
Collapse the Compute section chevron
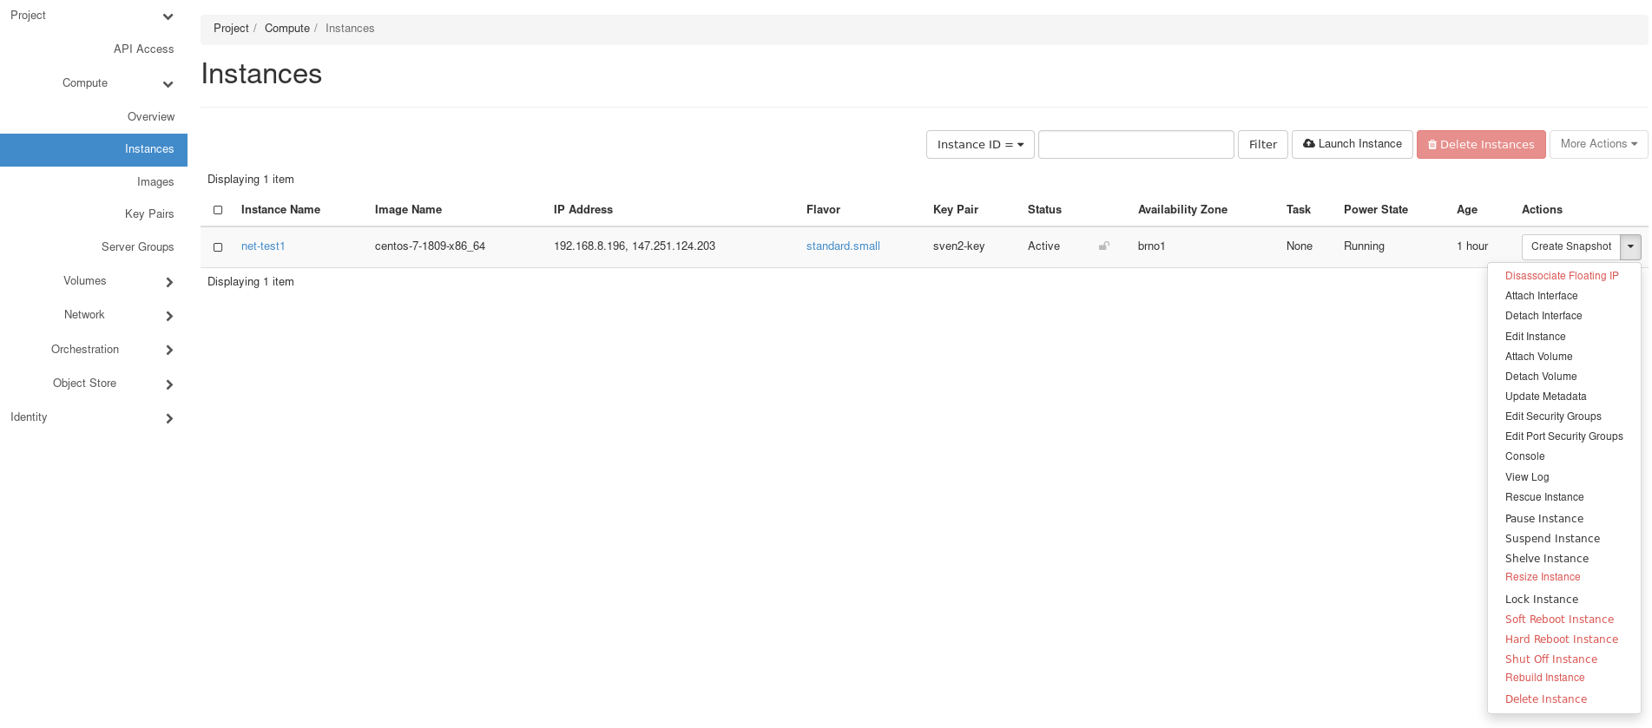coord(168,84)
